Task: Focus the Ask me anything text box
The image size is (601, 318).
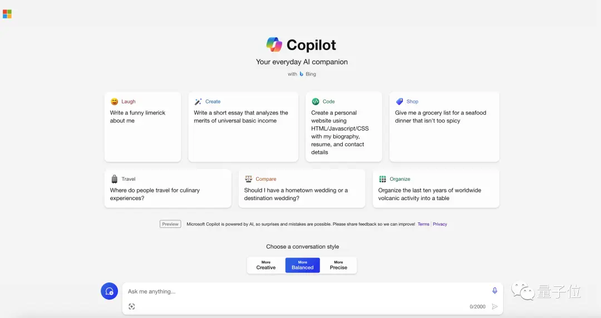Action: 300,291
